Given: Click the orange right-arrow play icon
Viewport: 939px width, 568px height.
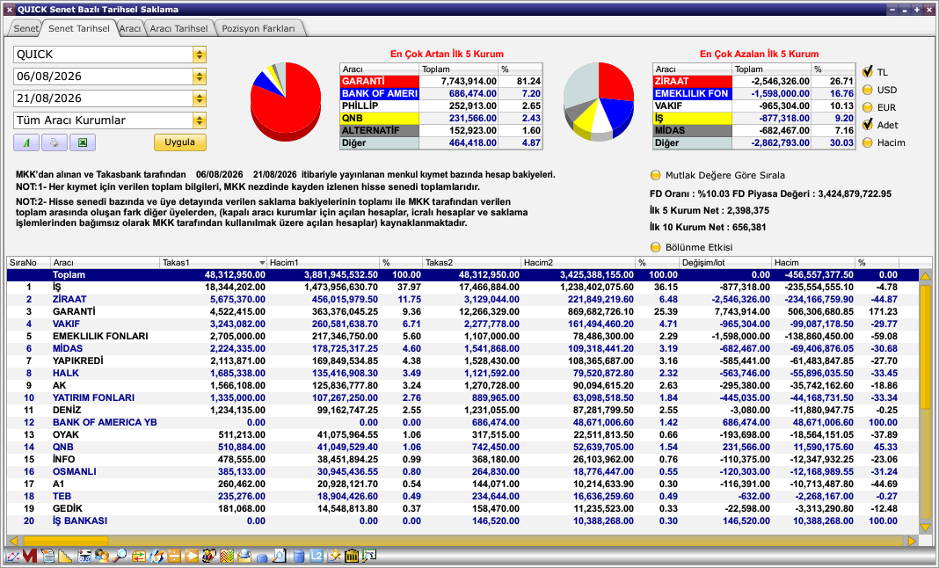Looking at the screenshot, I should click(192, 556).
